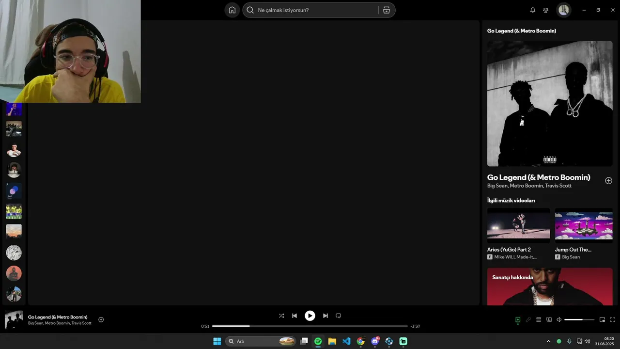This screenshot has width=620, height=349.
Task: Open 'Jump Out The...' title link
Action: coord(573,250)
